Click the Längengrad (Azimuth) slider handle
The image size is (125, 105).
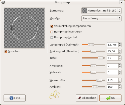click(x=91, y=45)
